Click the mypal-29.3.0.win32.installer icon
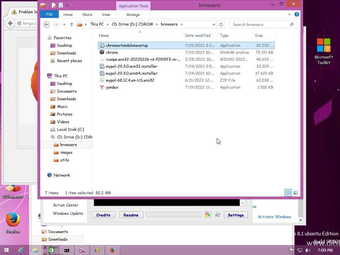The image size is (340, 255). pyautogui.click(x=102, y=66)
